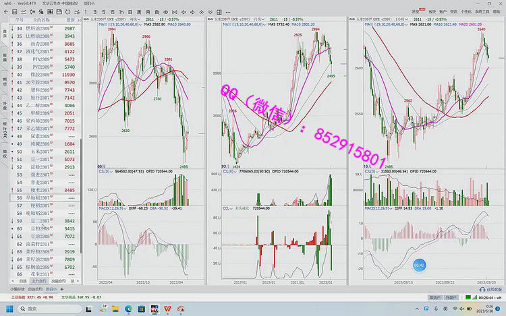Open the 账户 menu in top bar

point(443,11)
